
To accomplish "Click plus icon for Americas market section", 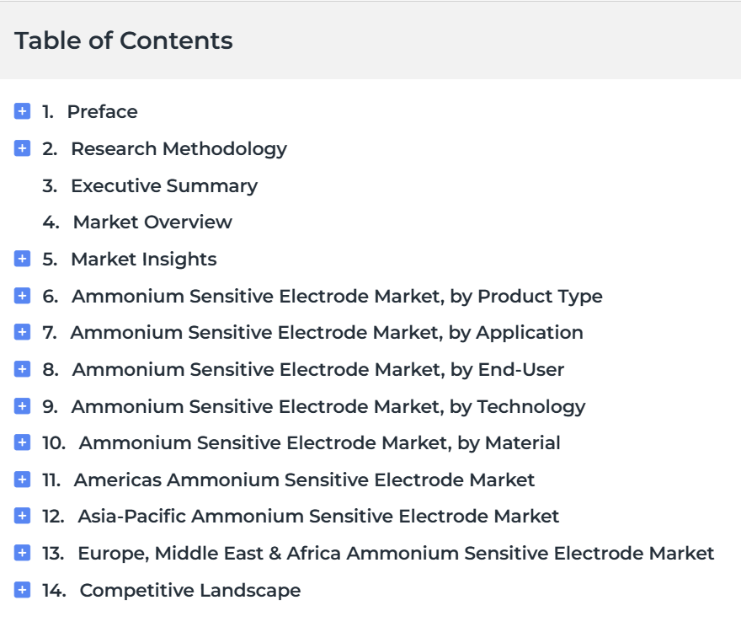I will click(22, 480).
